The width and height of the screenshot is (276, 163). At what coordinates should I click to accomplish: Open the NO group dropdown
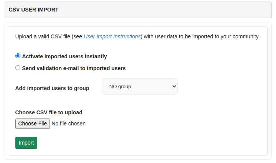[140, 87]
